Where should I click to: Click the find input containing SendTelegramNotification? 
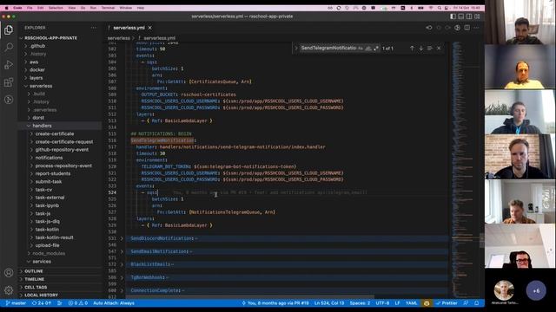[328, 49]
